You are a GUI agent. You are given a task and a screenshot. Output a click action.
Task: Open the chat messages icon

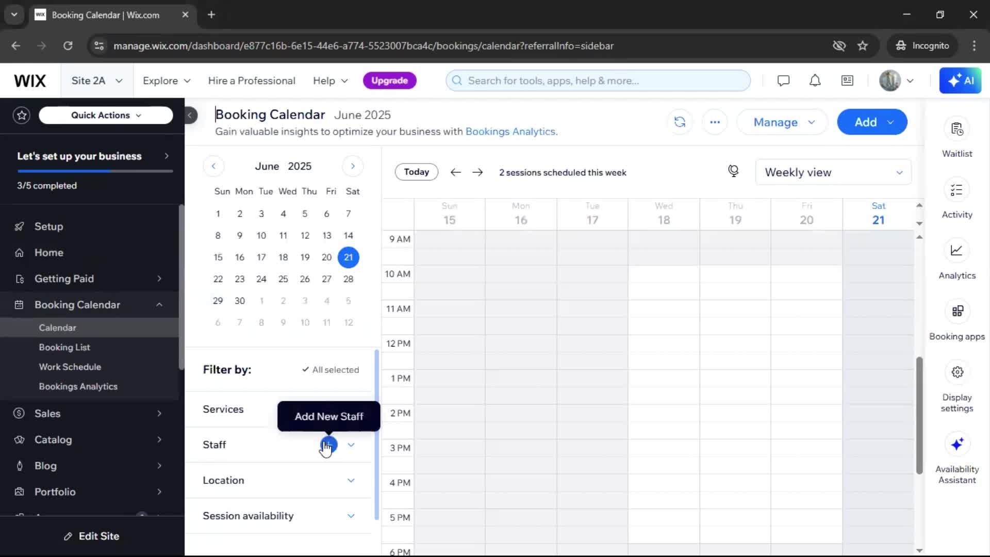click(783, 80)
